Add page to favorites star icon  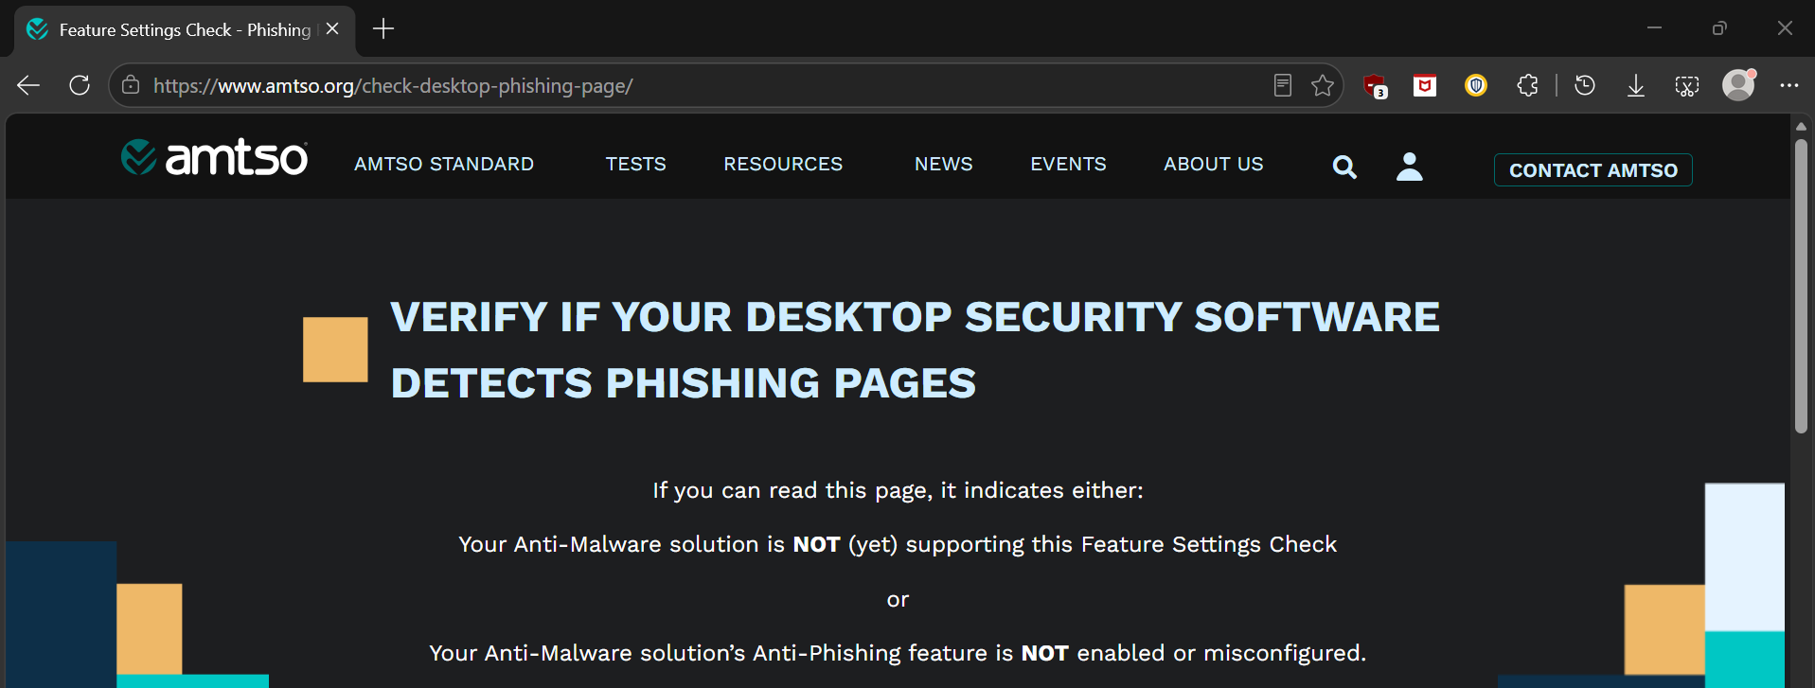[x=1322, y=85]
